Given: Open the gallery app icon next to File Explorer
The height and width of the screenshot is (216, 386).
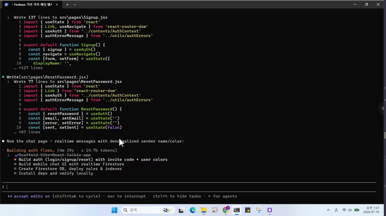Looking at the screenshot, I should point(215,210).
